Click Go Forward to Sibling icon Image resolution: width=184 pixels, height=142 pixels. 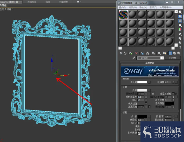(x=178, y=53)
